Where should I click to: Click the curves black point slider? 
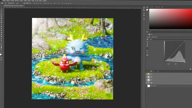pyautogui.click(x=165, y=62)
